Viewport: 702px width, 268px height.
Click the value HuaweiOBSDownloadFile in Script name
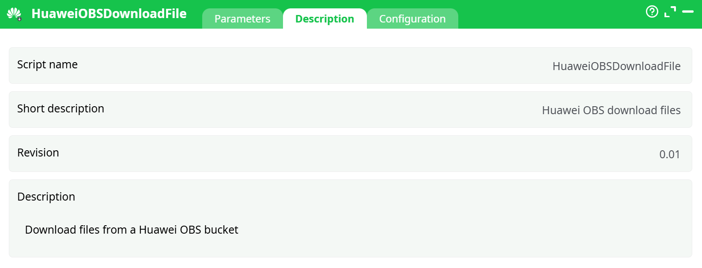point(616,66)
